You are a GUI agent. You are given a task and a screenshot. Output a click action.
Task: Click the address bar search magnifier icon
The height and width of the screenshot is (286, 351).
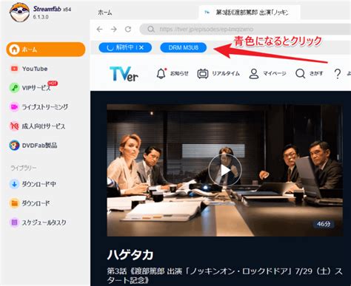151,30
